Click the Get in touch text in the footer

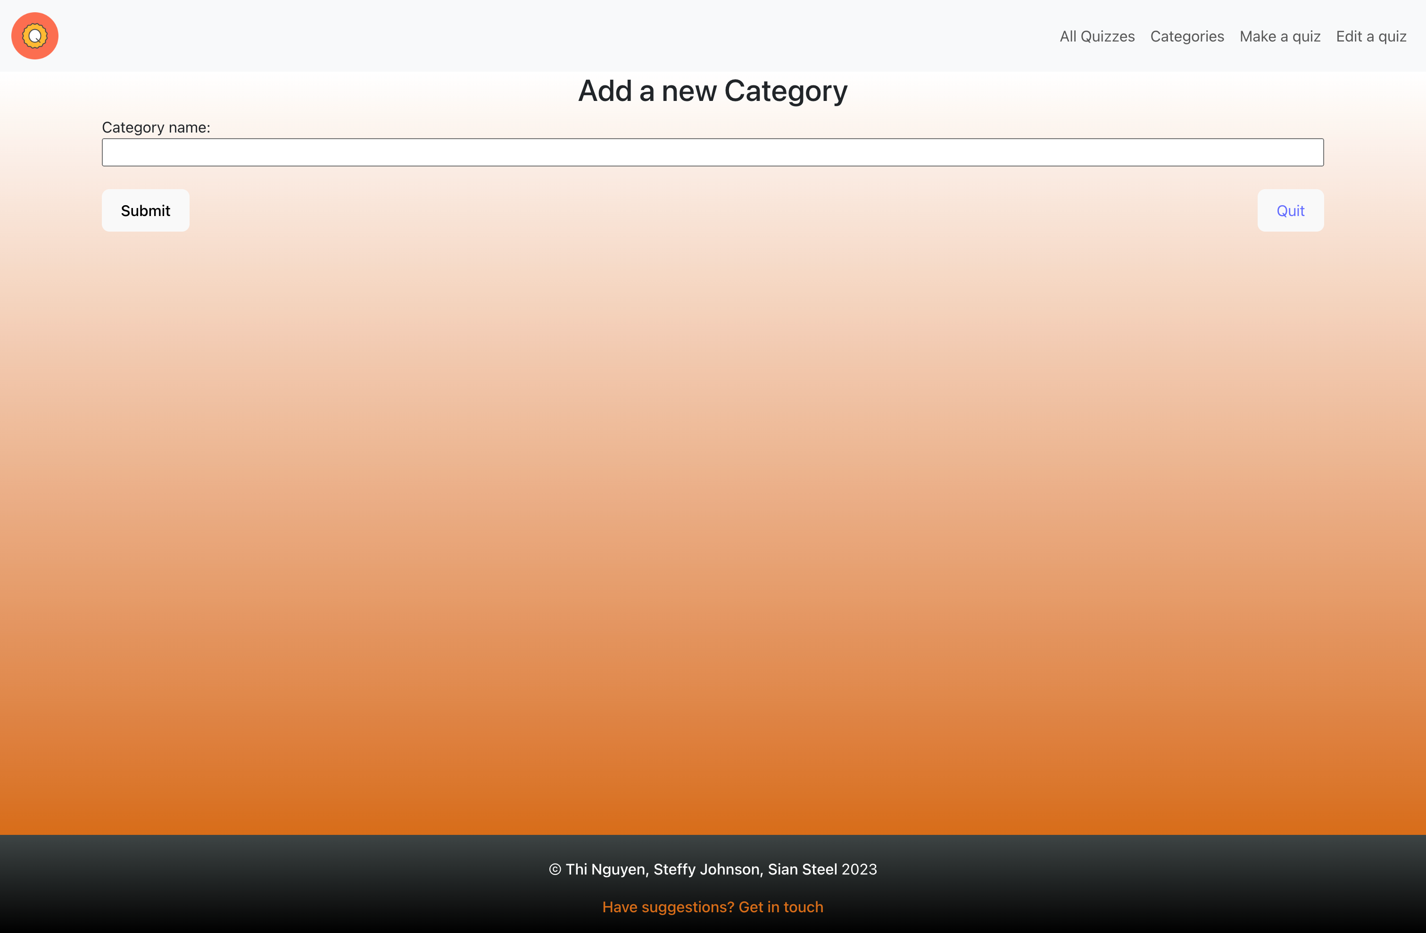tap(781, 907)
